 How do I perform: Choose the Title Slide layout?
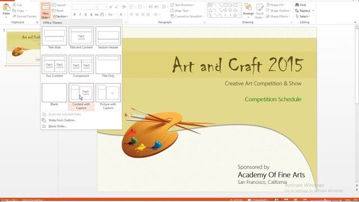coord(54,38)
